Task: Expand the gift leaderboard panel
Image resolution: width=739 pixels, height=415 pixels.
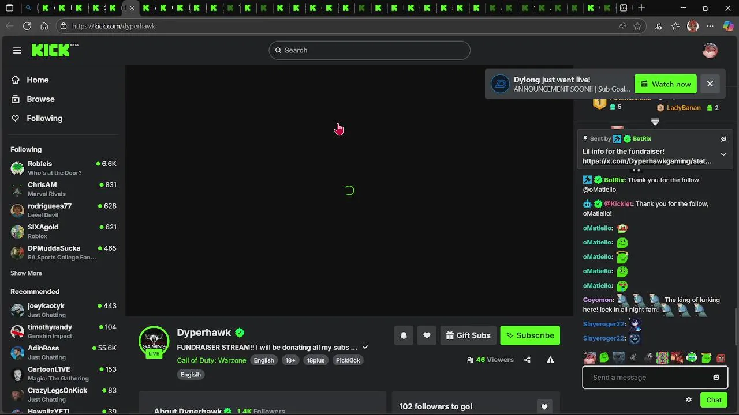Action: click(655, 122)
